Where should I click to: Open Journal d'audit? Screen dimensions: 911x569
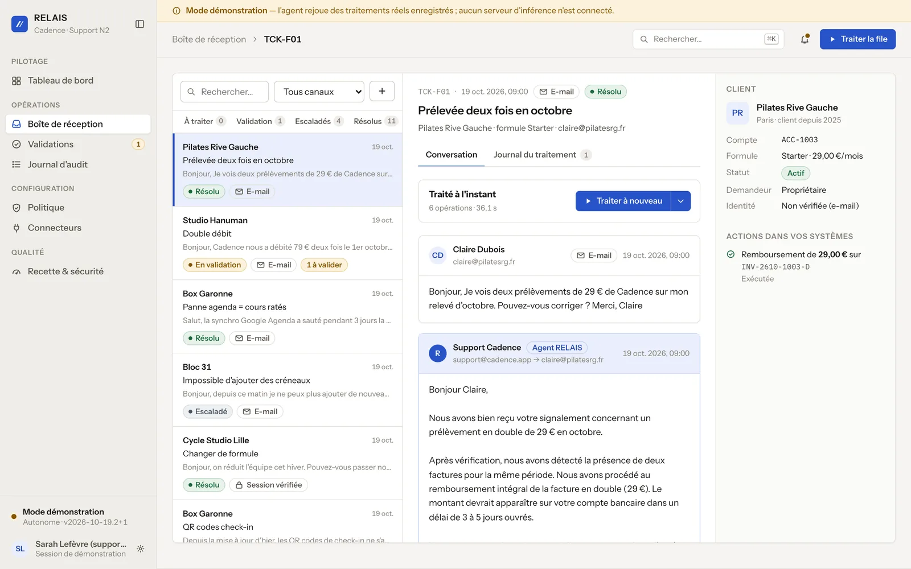tap(78, 164)
